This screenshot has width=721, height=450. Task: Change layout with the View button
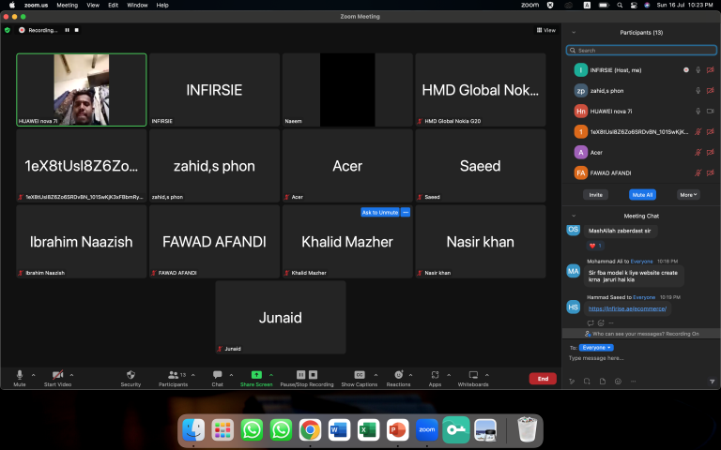545,30
